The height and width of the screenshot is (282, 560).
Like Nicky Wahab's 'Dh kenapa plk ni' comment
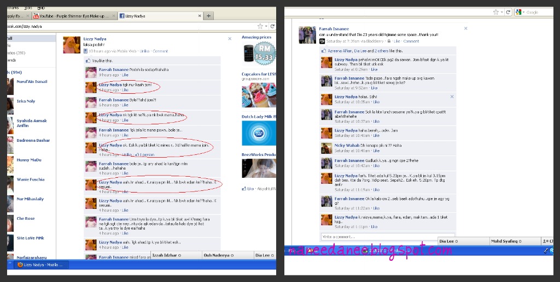tap(376, 151)
